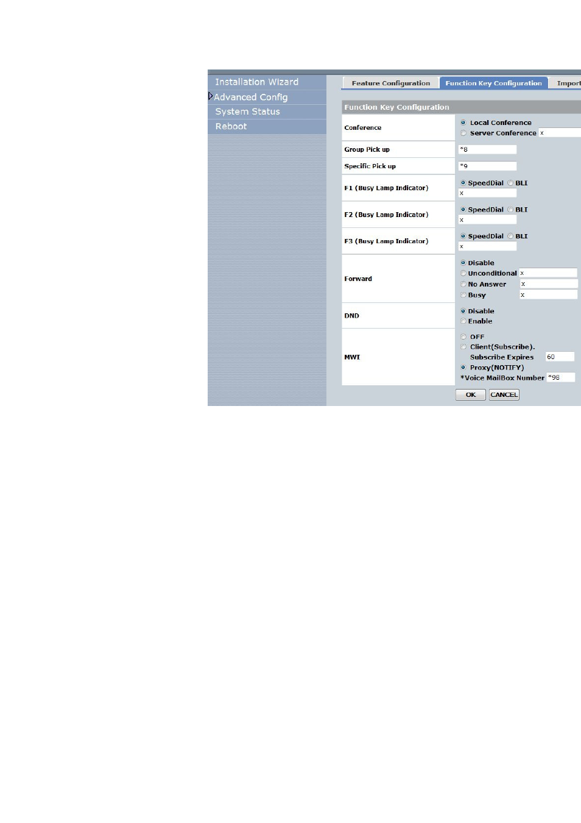This screenshot has width=581, height=823.
Task: Select the Server Conference radio button
Action: 463,133
